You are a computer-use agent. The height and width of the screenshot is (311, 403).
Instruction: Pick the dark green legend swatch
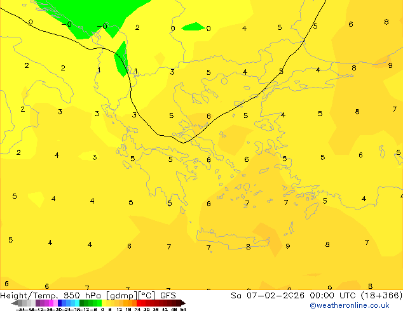tap(82, 303)
